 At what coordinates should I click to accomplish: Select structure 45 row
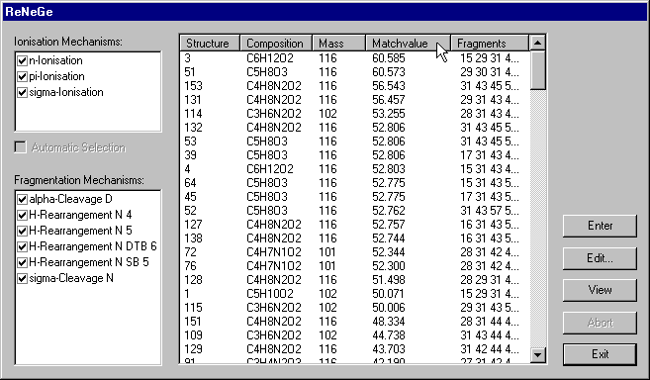coord(355,197)
